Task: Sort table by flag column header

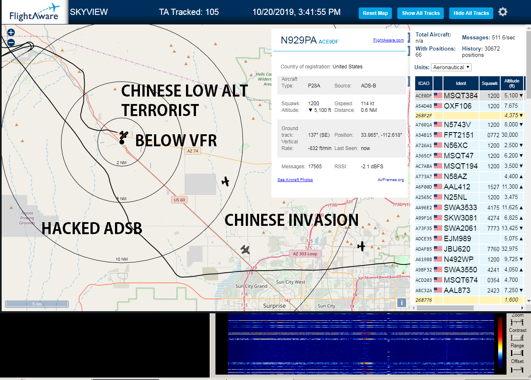Action: [x=438, y=83]
